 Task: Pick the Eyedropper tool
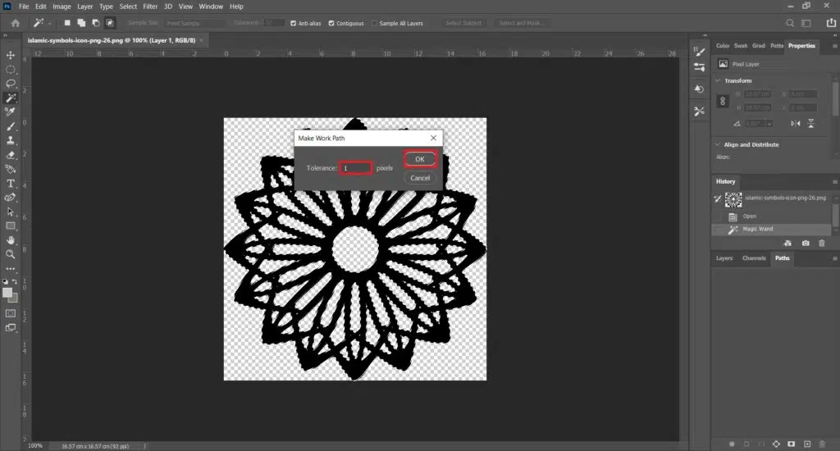coord(11,112)
